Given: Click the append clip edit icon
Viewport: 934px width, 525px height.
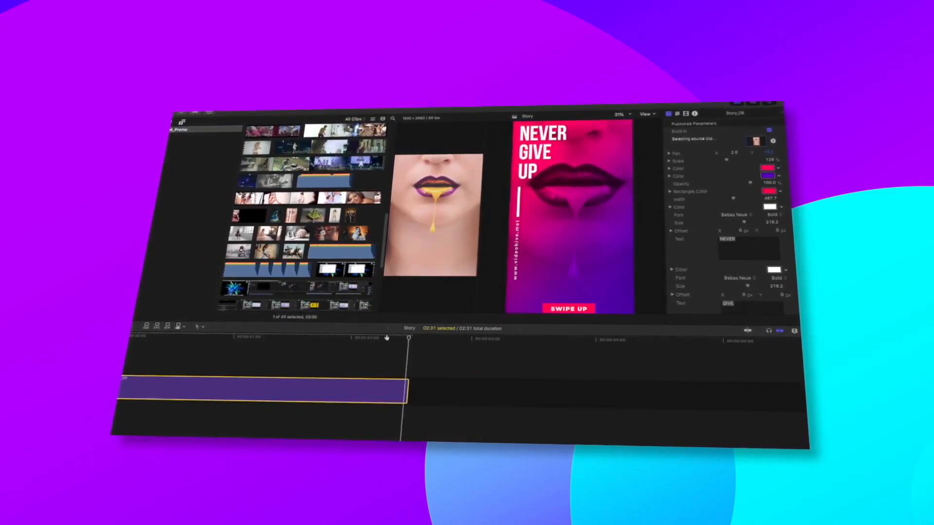Looking at the screenshot, I should pos(167,326).
